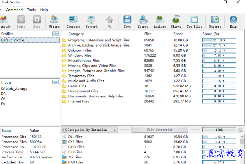Click the 27.71 % space bar

(x=219, y=45)
